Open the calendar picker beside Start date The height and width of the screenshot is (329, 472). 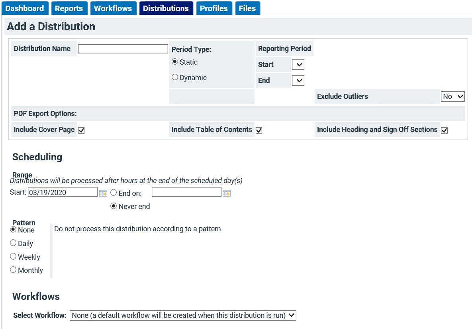103,193
